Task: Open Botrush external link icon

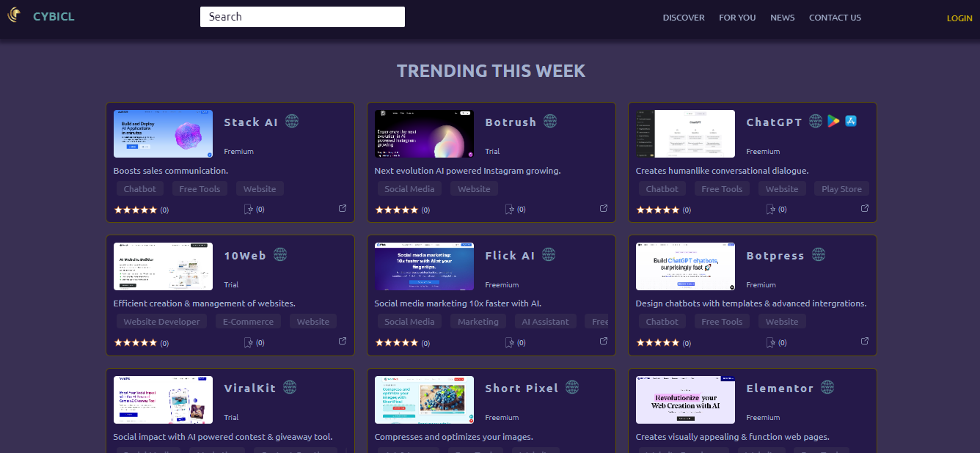Action: (604, 208)
